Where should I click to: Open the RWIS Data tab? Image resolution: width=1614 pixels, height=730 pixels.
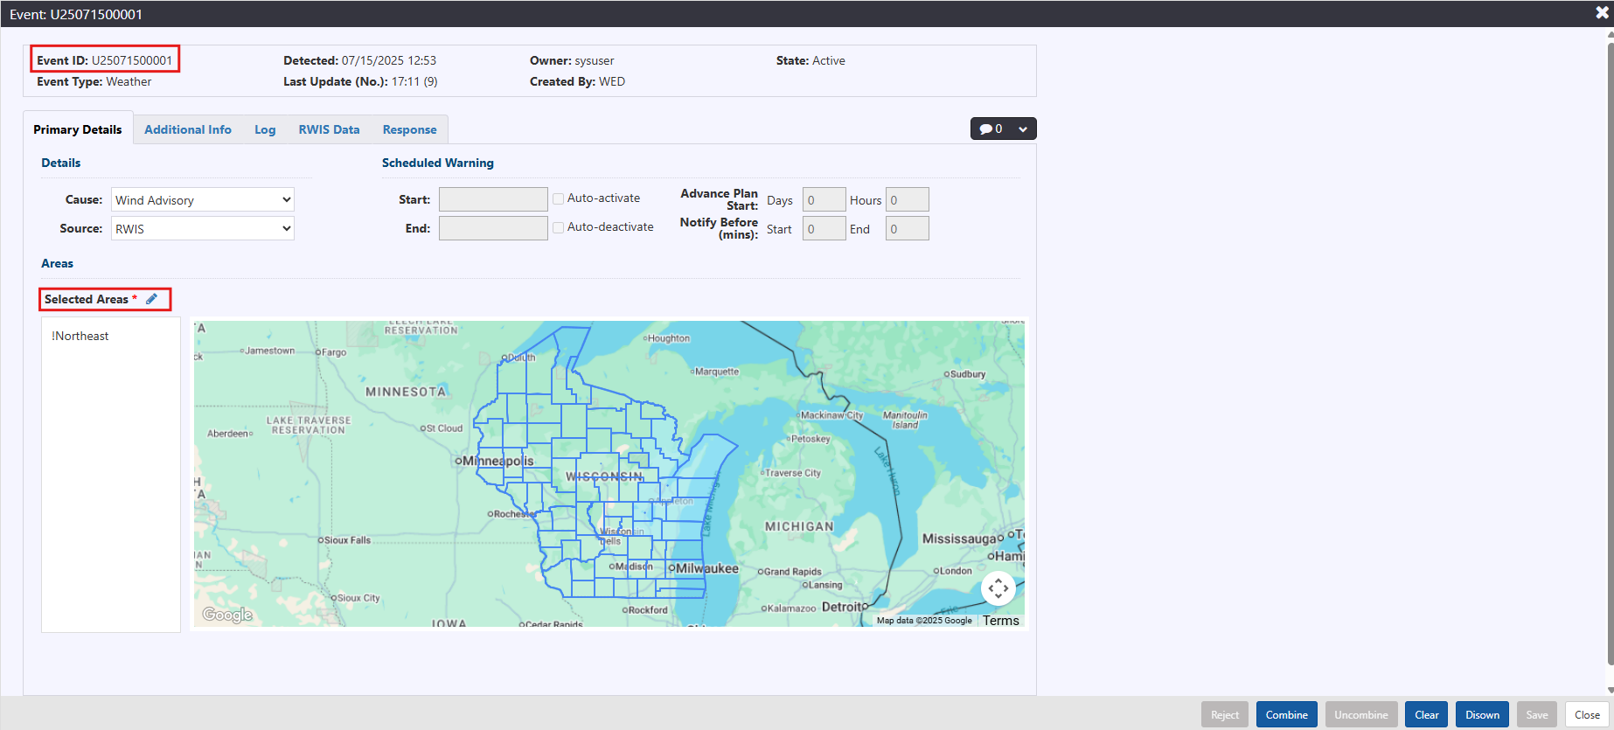click(x=329, y=129)
